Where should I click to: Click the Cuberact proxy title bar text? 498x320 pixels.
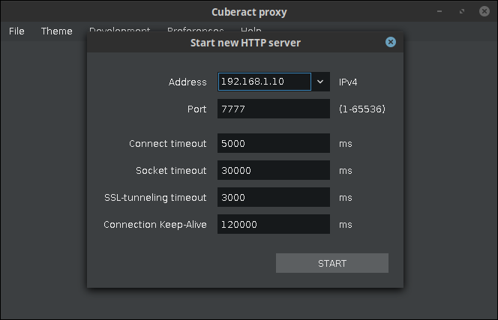(x=249, y=12)
